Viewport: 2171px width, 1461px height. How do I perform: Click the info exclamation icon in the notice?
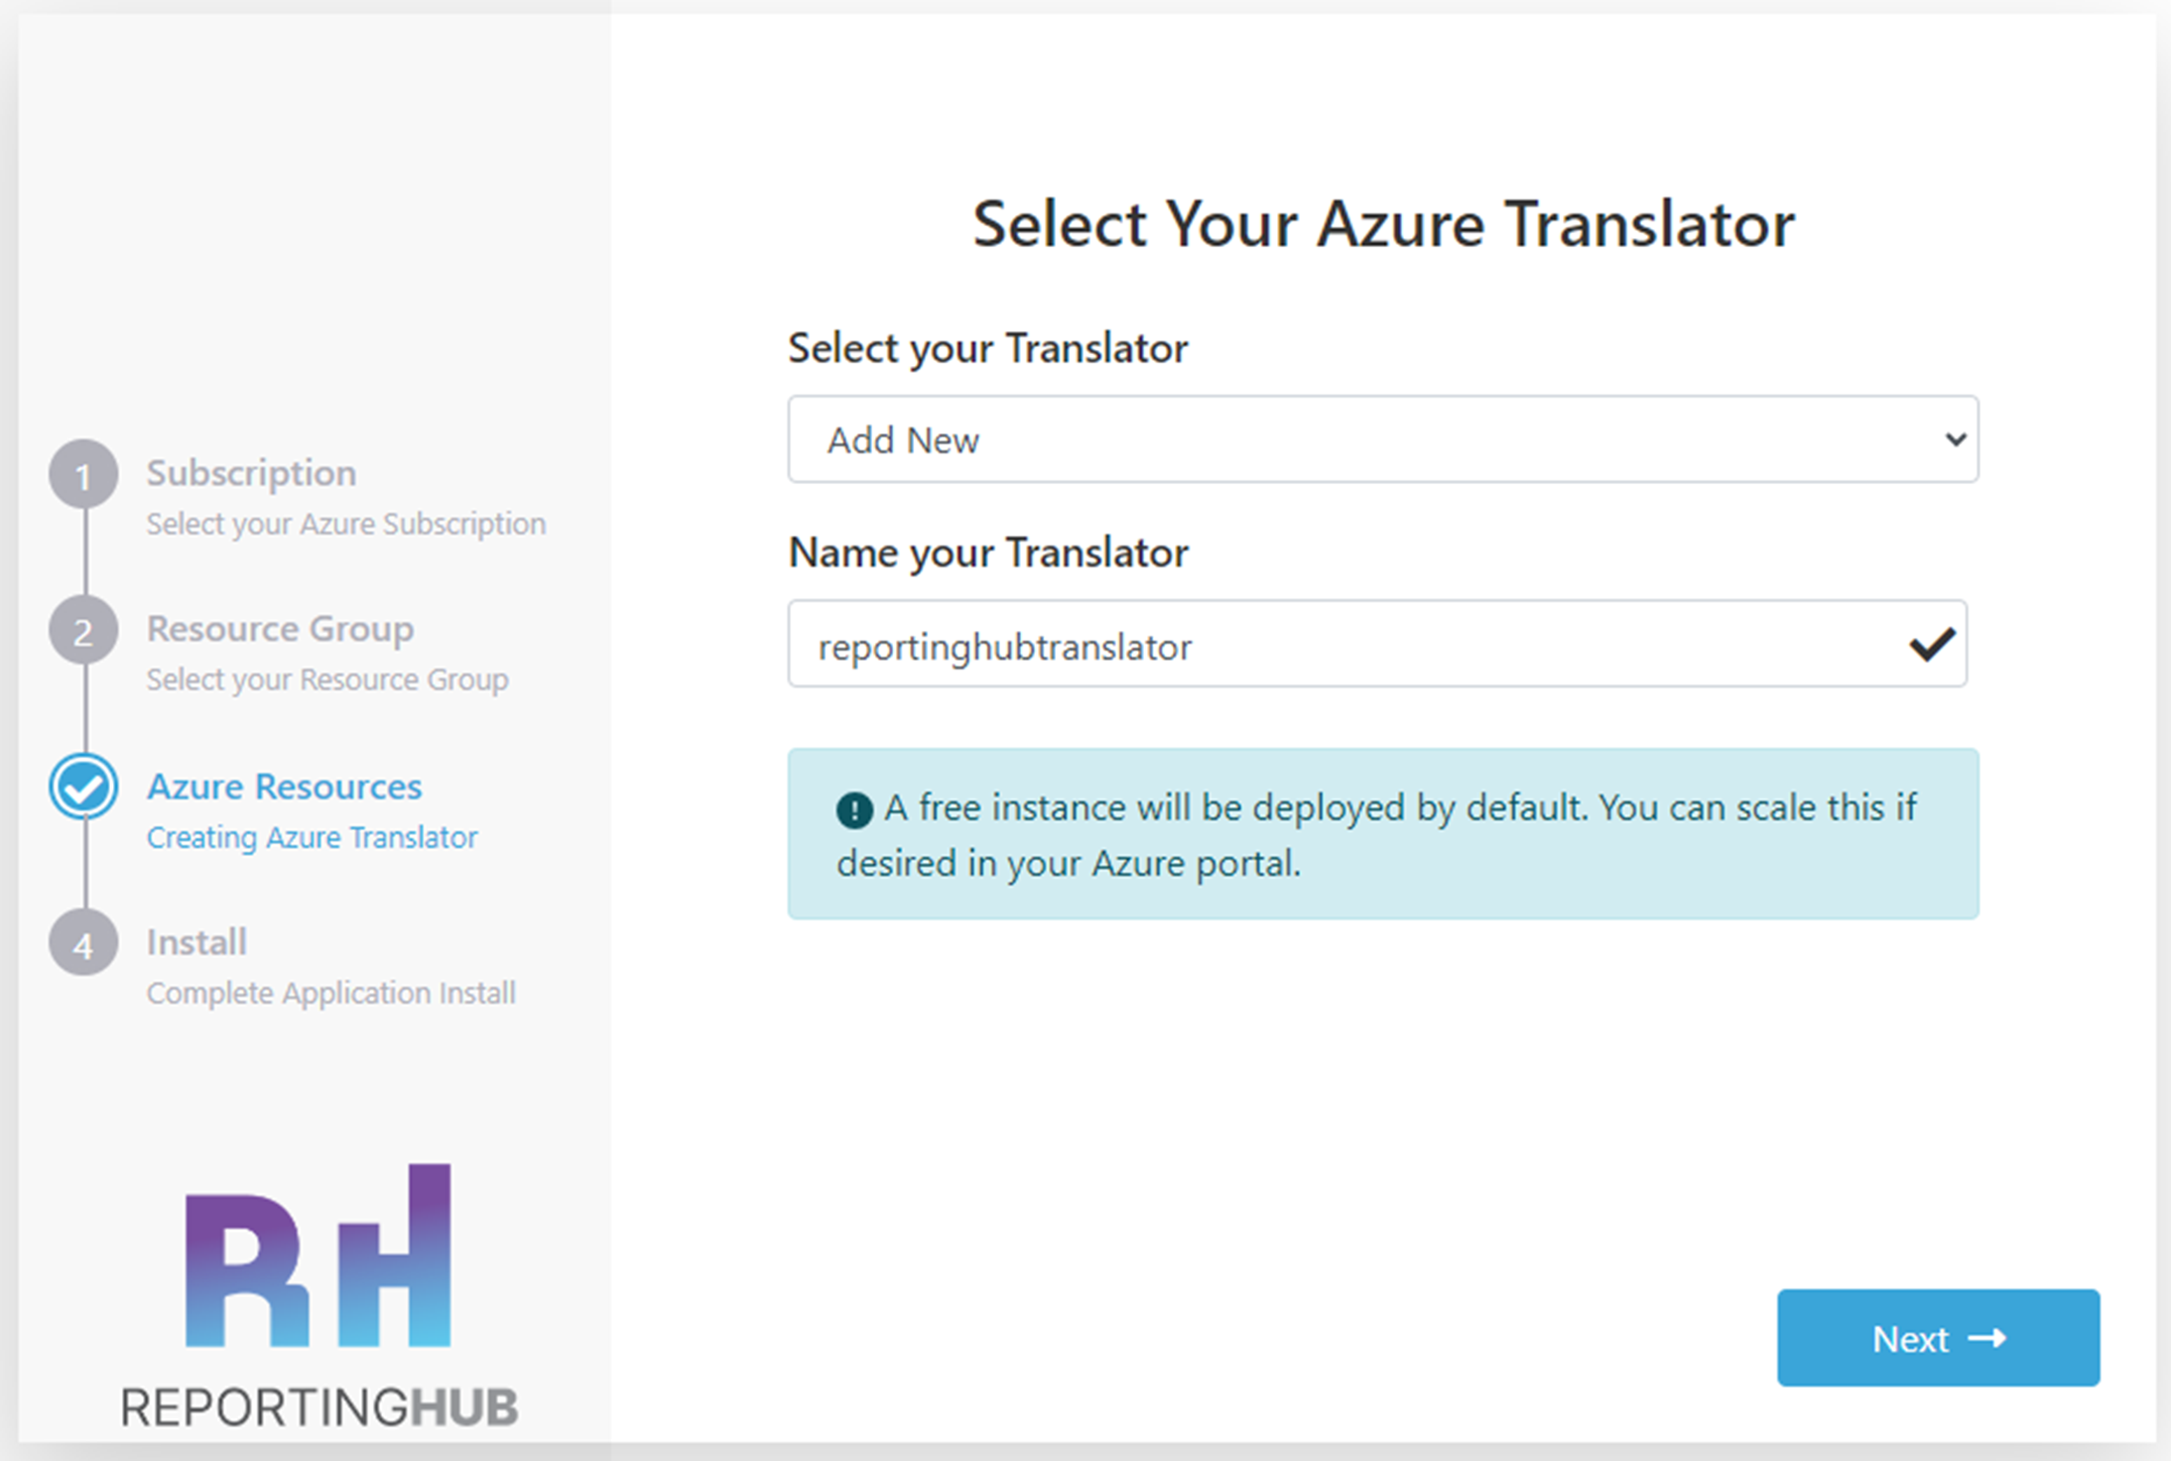tap(853, 809)
